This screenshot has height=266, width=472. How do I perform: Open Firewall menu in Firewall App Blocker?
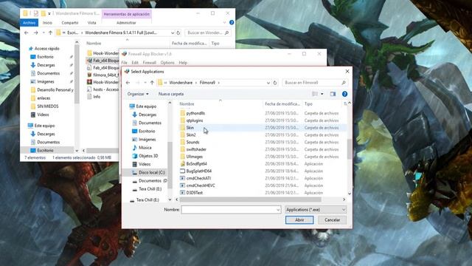149,63
